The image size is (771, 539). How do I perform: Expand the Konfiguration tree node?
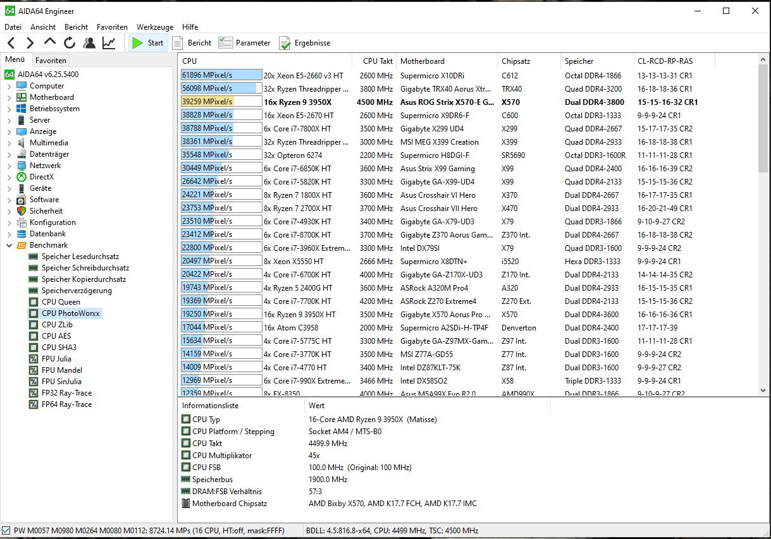9,222
